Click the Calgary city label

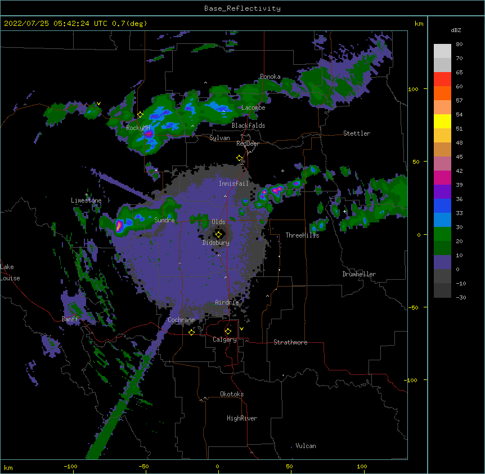[224, 339]
